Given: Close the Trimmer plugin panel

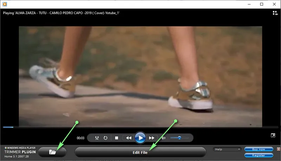Looking at the screenshot, I should point(278,149).
